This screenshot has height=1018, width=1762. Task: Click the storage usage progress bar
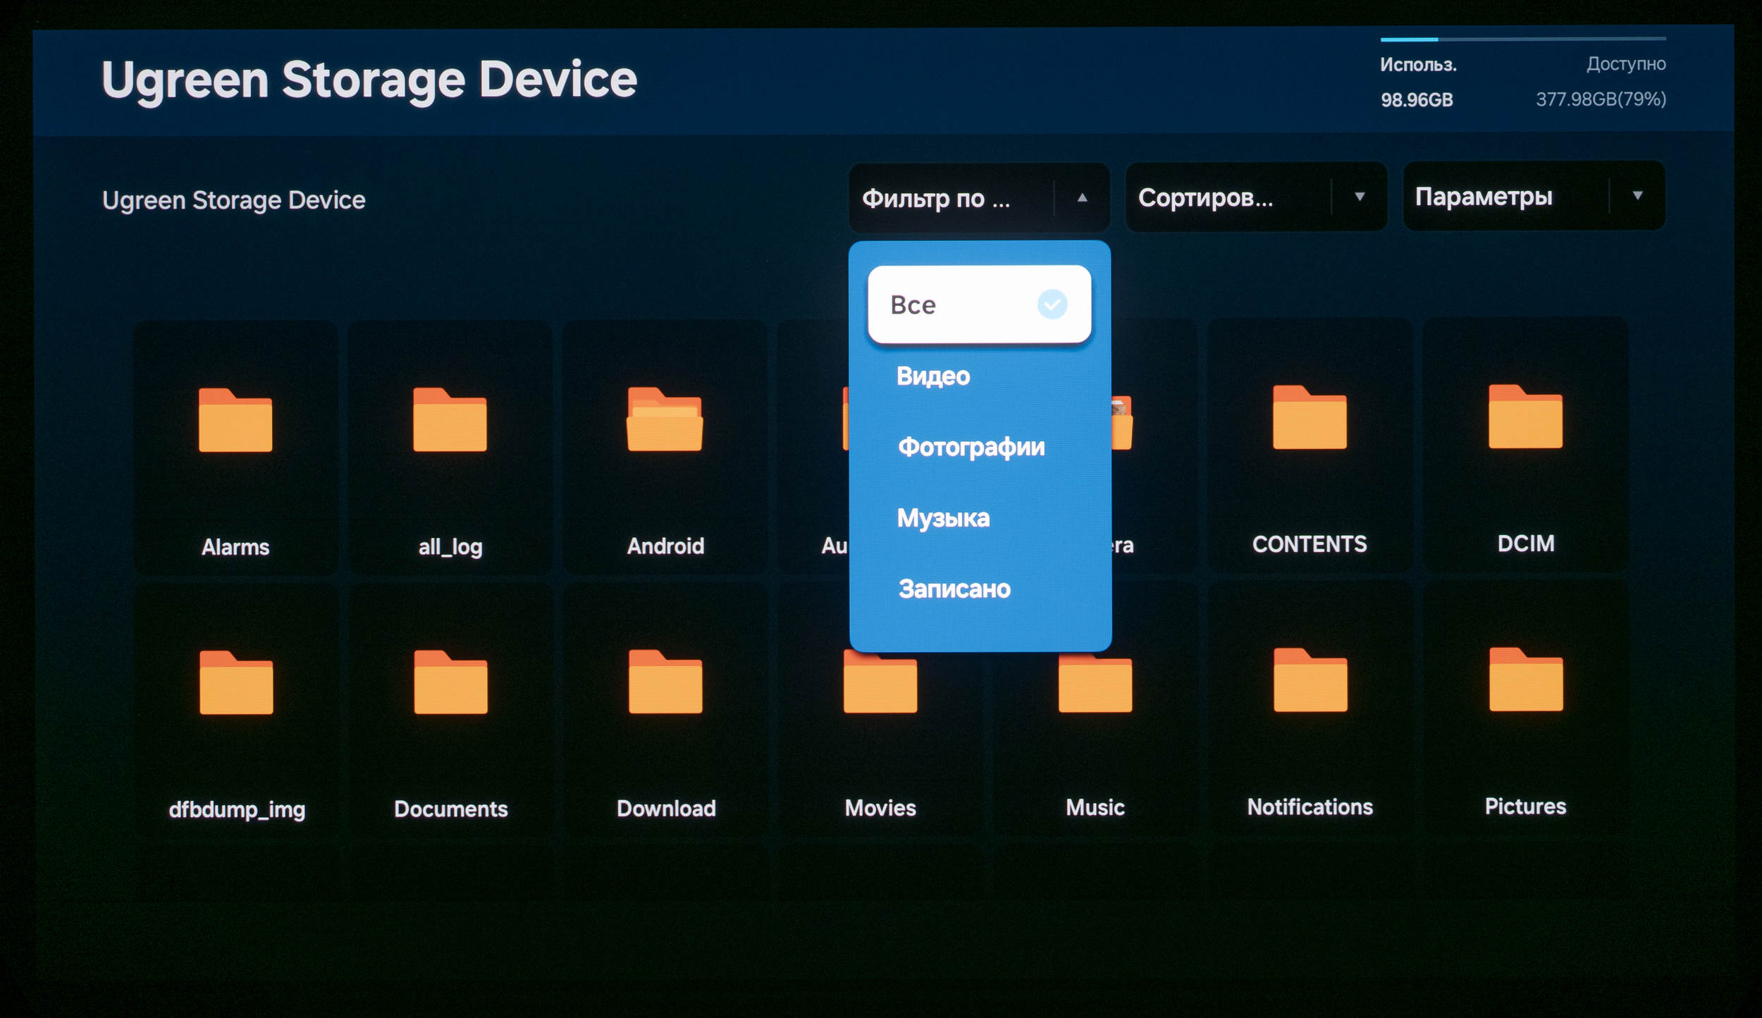1522,39
